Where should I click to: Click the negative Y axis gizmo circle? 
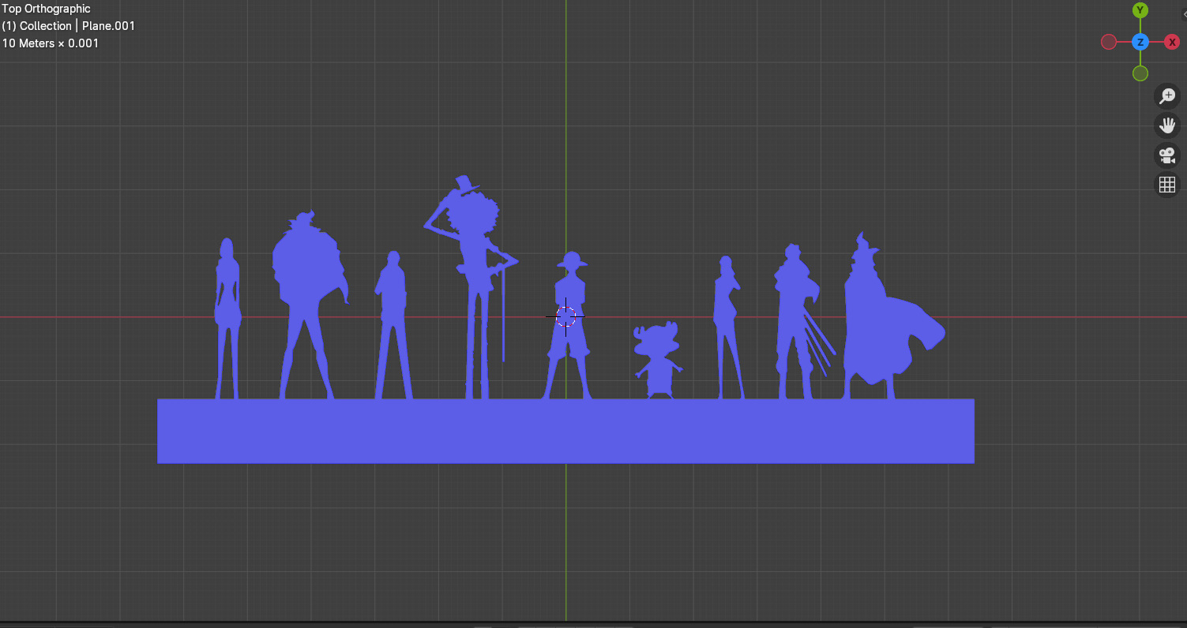click(x=1140, y=73)
